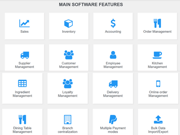Select the Delivery Management text label
Screen dimensions: 180x135
point(113,94)
